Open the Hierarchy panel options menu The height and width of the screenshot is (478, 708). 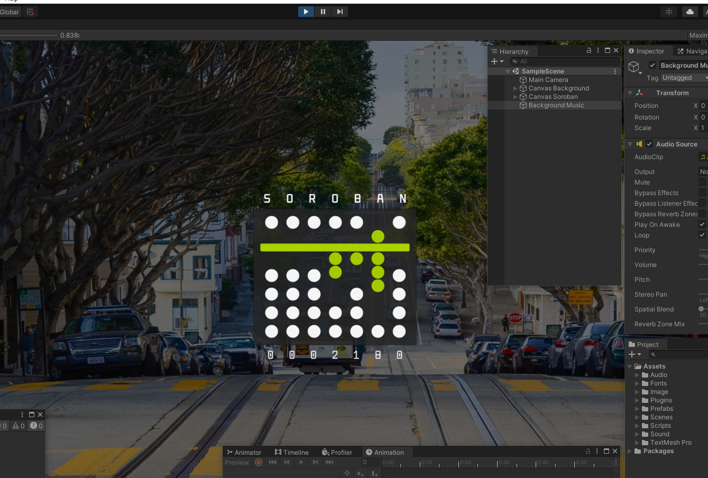598,51
